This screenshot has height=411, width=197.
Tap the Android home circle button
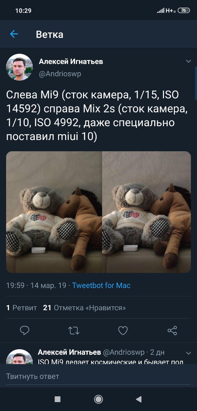coord(98,399)
